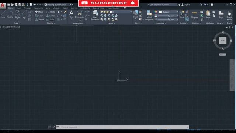Toggle group selection on/off icon
The height and width of the screenshot is (133, 236).
click(x=187, y=19)
